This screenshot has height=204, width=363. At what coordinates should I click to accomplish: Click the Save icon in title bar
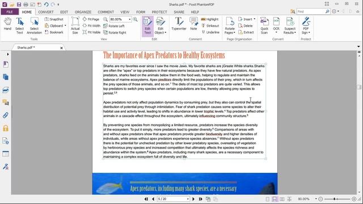[19, 5]
